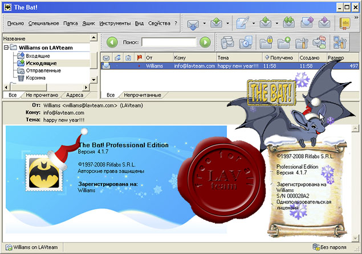Open the Корзина folder
Image resolution: width=362 pixels, height=254 pixels.
point(35,78)
